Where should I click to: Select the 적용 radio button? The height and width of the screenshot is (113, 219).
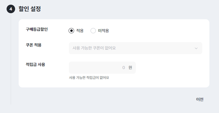71,31
